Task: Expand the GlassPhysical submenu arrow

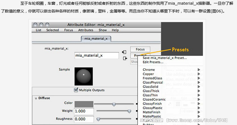Action: click(199, 82)
